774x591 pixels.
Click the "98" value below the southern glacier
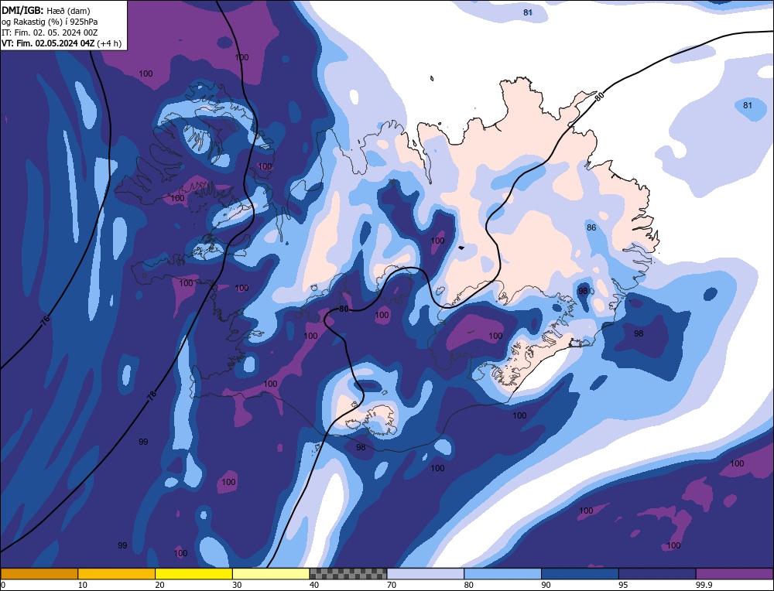pyautogui.click(x=361, y=447)
